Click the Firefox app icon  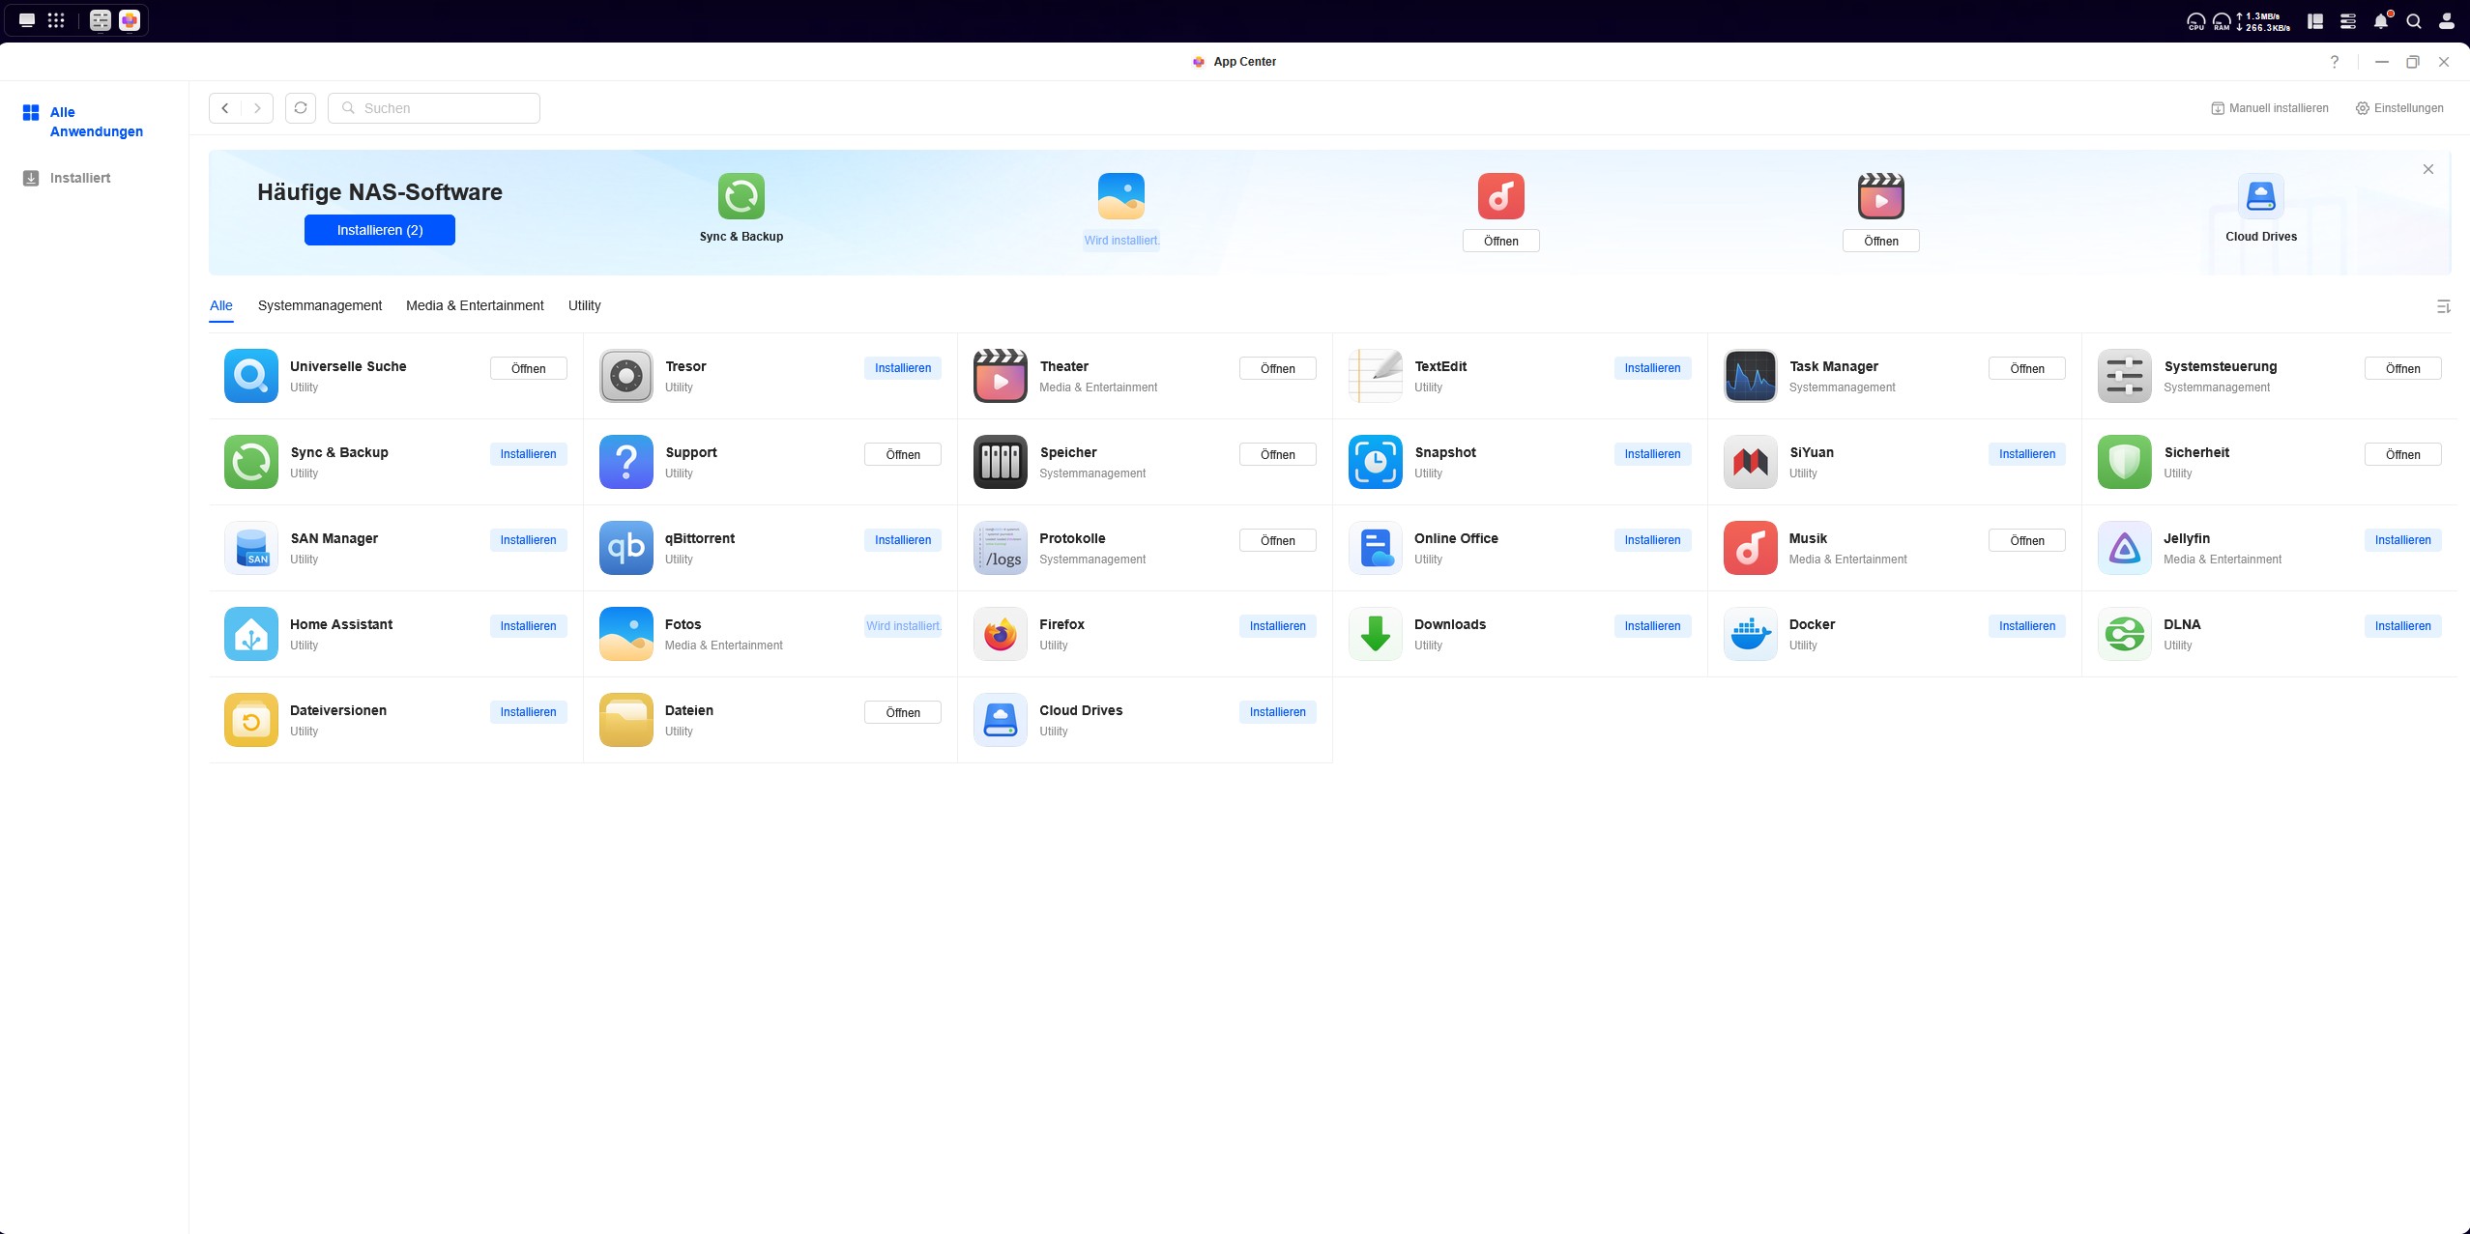click(1000, 634)
